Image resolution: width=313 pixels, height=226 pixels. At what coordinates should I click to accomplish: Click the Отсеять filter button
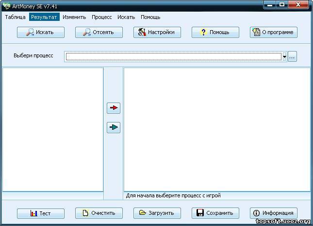pyautogui.click(x=99, y=33)
